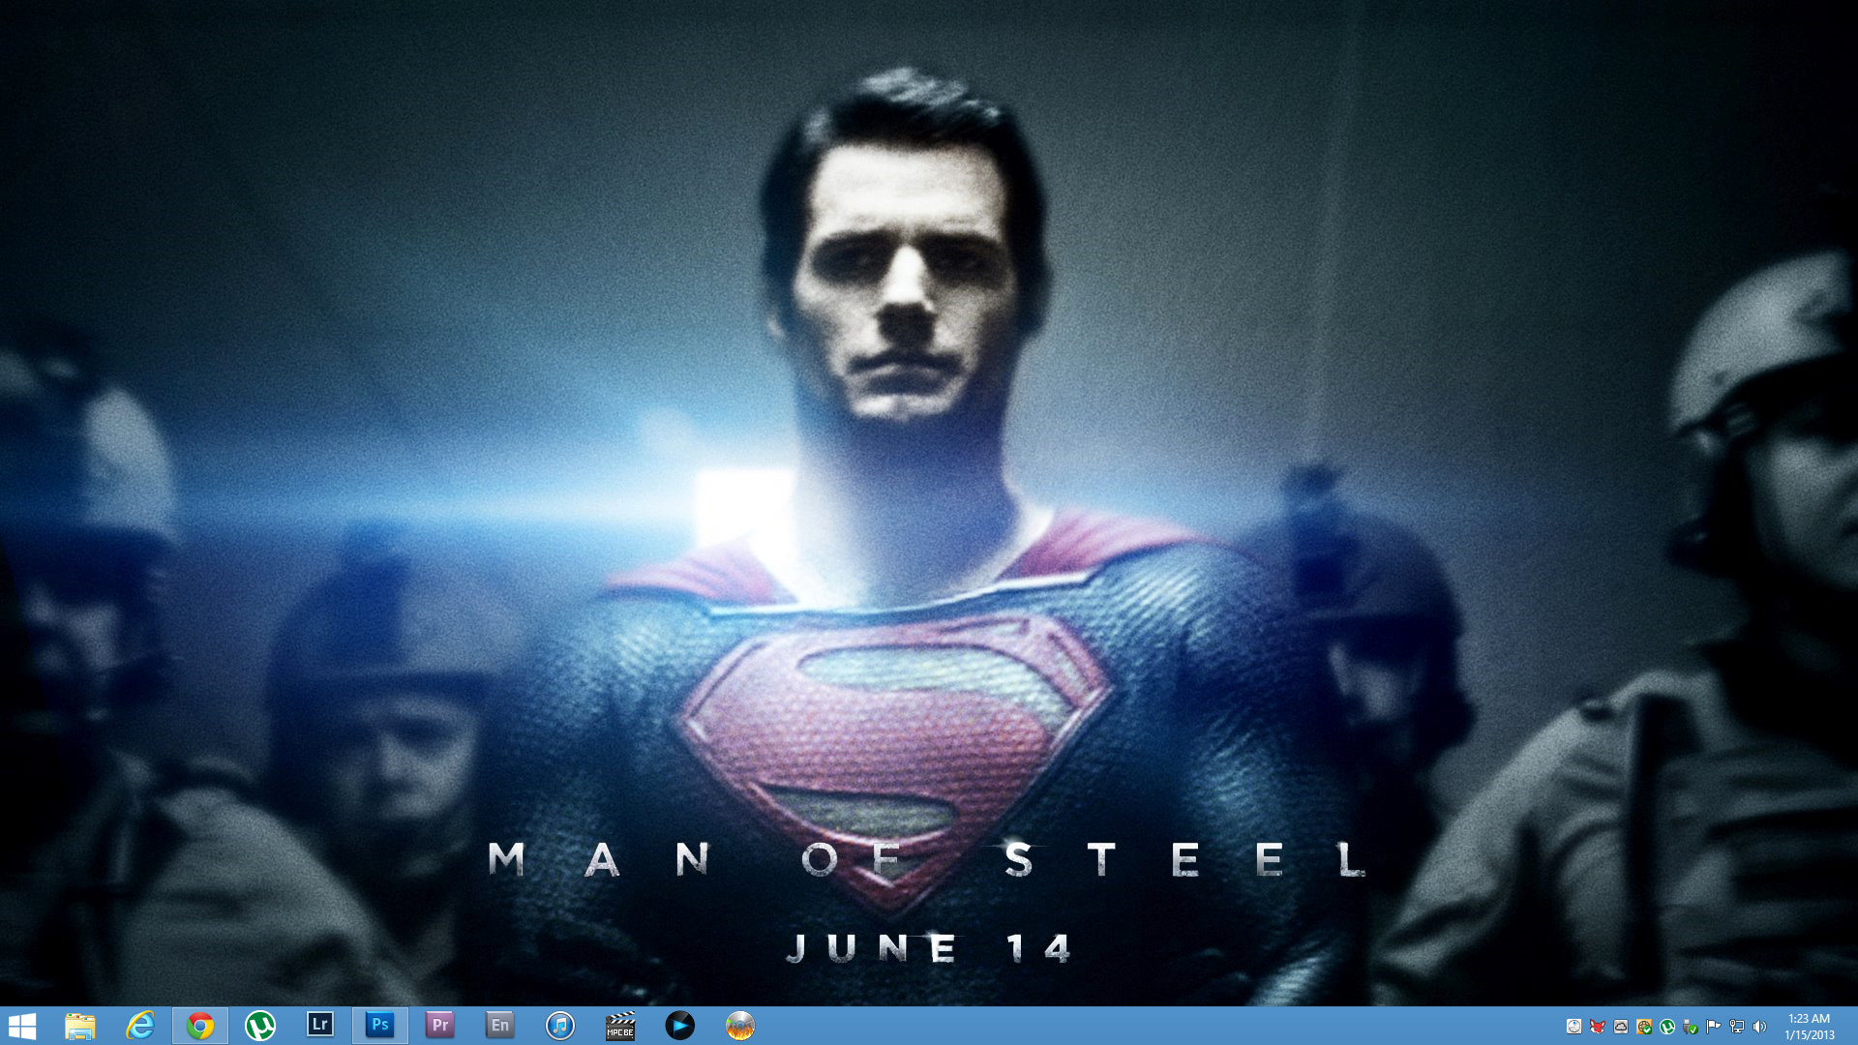Image resolution: width=1858 pixels, height=1045 pixels.
Task: Open the blue play-arrow media player icon
Action: pos(680,1026)
